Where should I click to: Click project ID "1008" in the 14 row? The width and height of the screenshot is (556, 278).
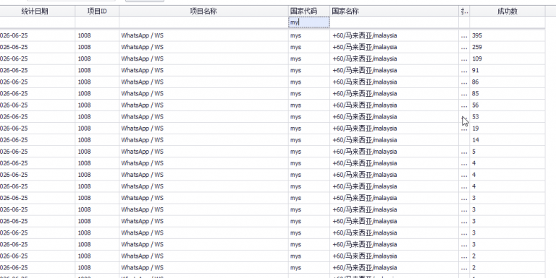(x=84, y=140)
